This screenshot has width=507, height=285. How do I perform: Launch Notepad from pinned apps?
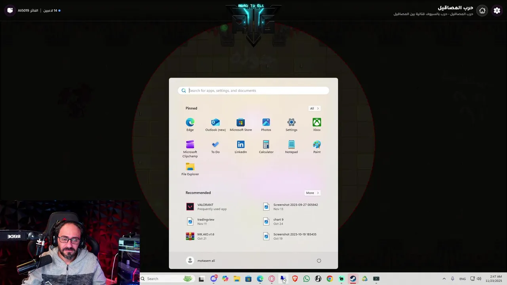pyautogui.click(x=292, y=147)
